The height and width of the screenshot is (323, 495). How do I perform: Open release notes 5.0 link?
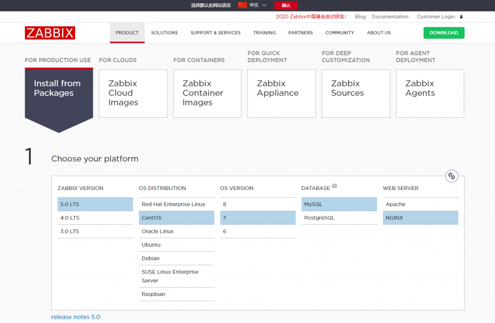pos(76,317)
